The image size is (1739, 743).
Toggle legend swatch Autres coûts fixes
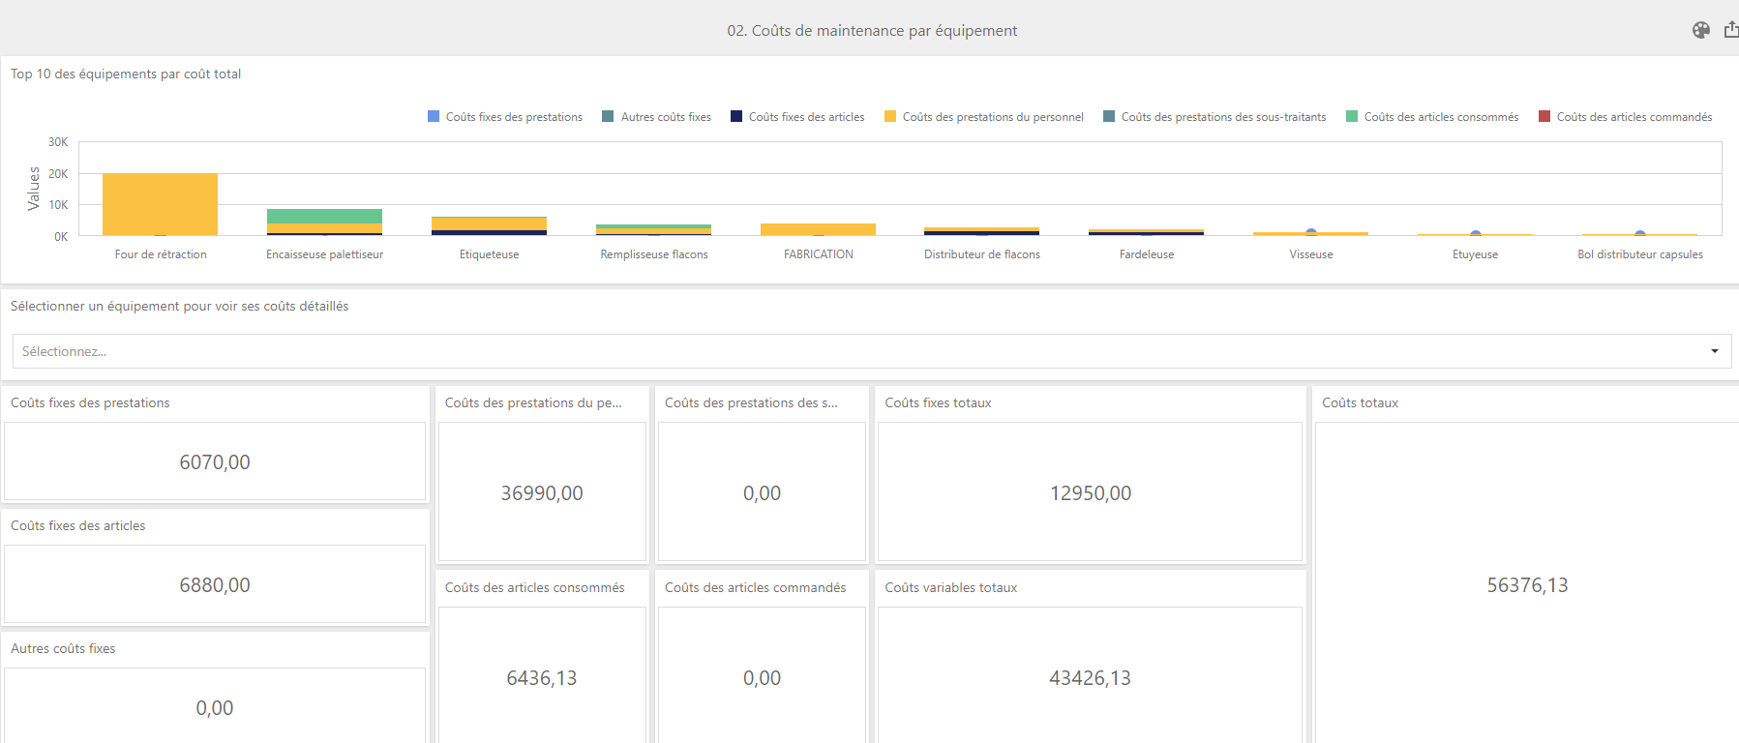click(608, 116)
